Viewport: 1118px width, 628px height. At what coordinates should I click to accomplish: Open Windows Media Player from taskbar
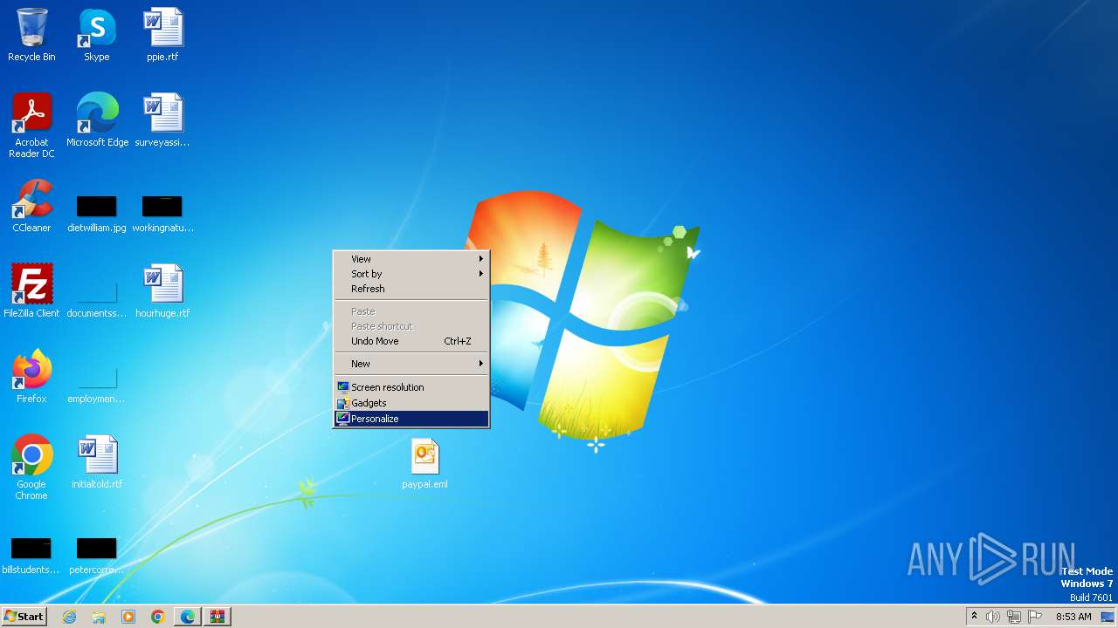(128, 617)
